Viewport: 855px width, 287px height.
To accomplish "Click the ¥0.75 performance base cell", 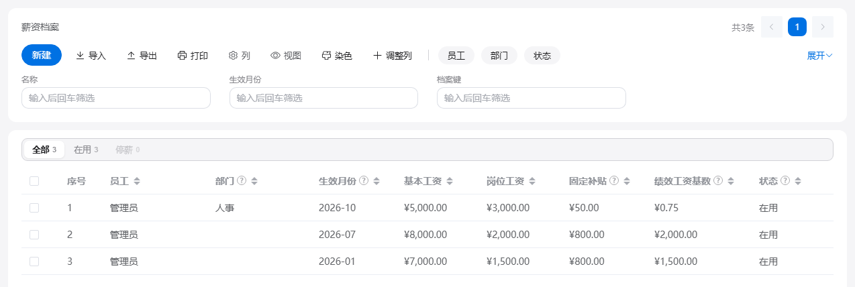I will [666, 208].
